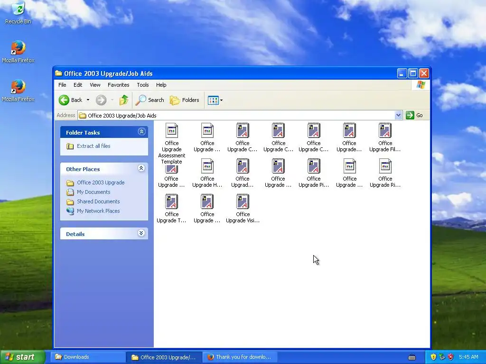Select the Office Upgrade Ri... file
The image size is (486, 364).
pyautogui.click(x=385, y=173)
